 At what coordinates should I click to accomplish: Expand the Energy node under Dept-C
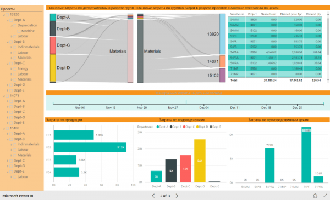[x=12, y=68]
